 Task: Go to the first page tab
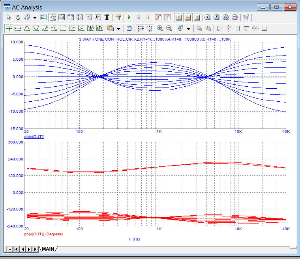coord(16,249)
